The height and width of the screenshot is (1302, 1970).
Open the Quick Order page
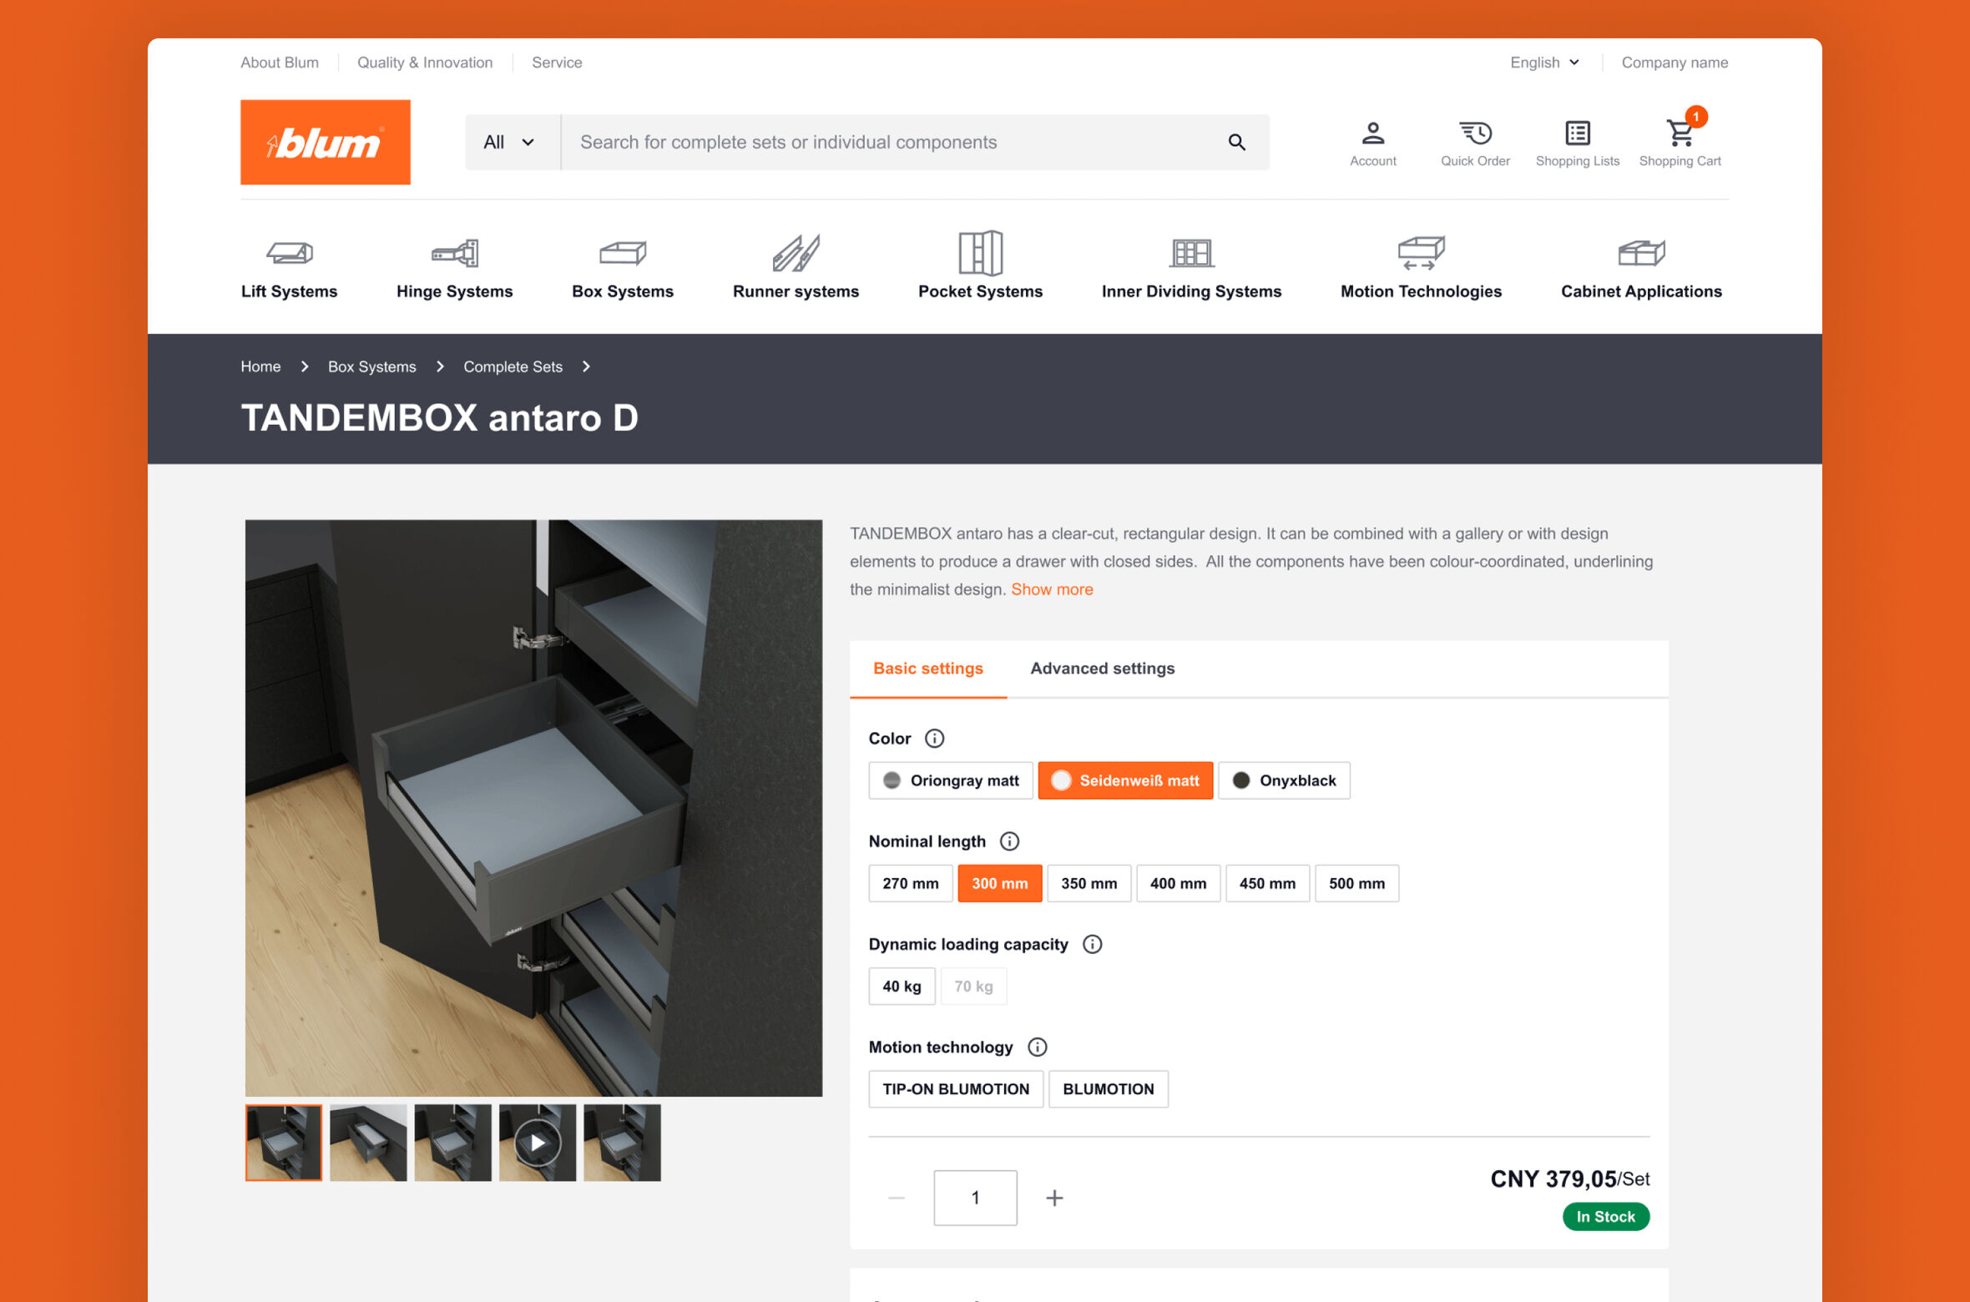coord(1474,140)
